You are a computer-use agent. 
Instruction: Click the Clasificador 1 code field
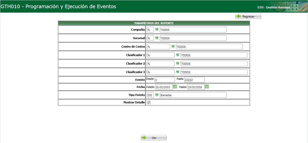161,55
